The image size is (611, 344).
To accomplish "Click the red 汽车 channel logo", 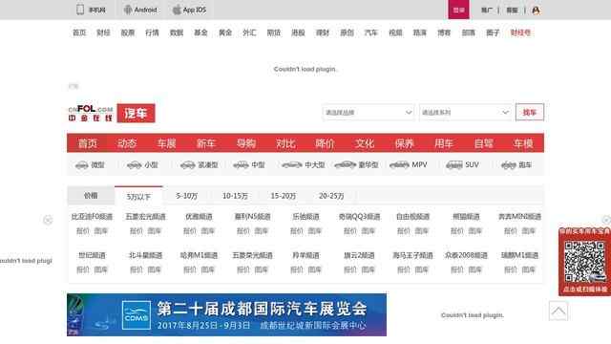I will coord(136,113).
